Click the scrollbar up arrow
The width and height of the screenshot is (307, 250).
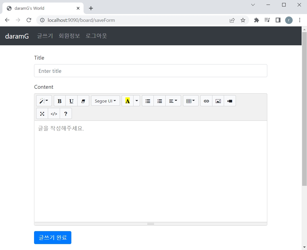pyautogui.click(x=304, y=29)
